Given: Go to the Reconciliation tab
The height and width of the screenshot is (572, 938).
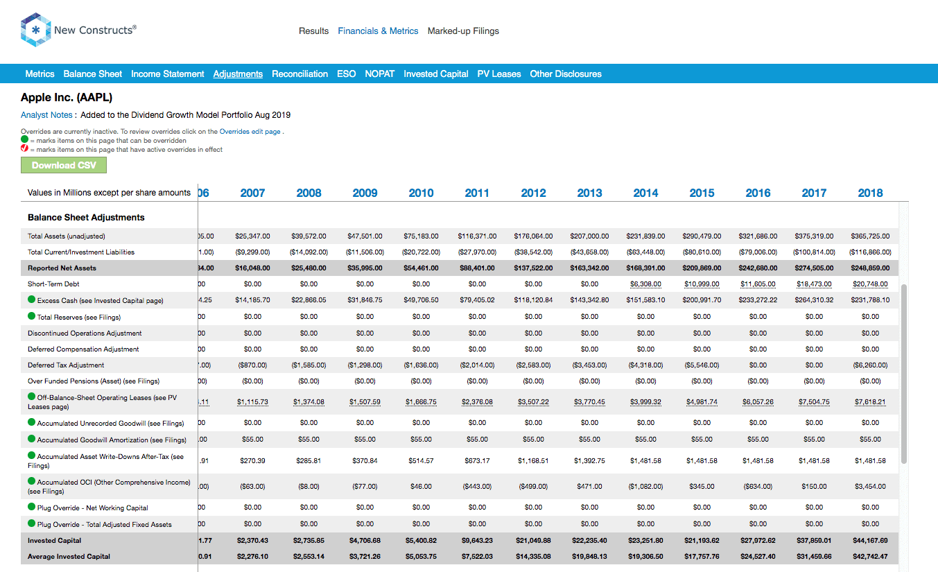Looking at the screenshot, I should (x=299, y=74).
